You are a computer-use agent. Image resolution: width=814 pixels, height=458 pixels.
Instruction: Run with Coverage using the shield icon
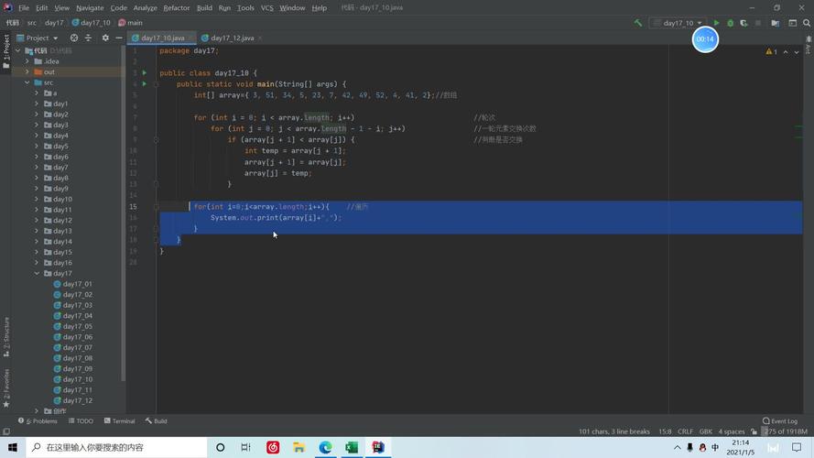743,23
